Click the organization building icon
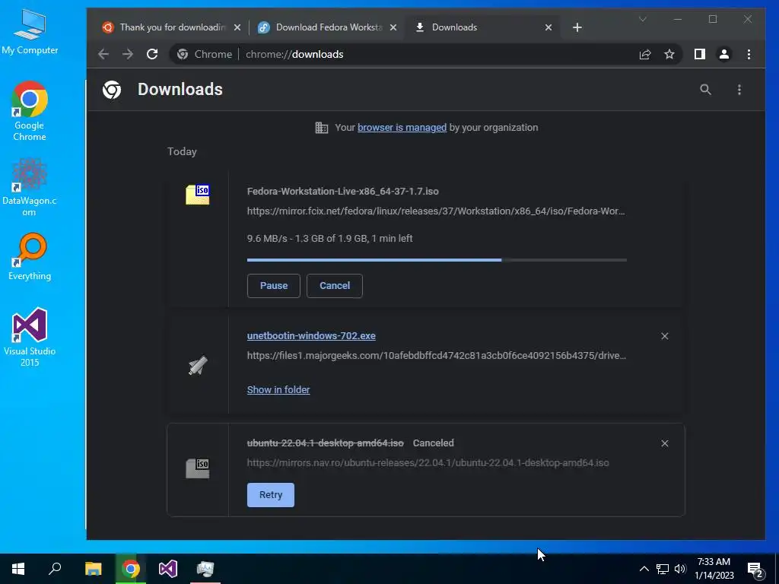The image size is (779, 584). (x=322, y=128)
